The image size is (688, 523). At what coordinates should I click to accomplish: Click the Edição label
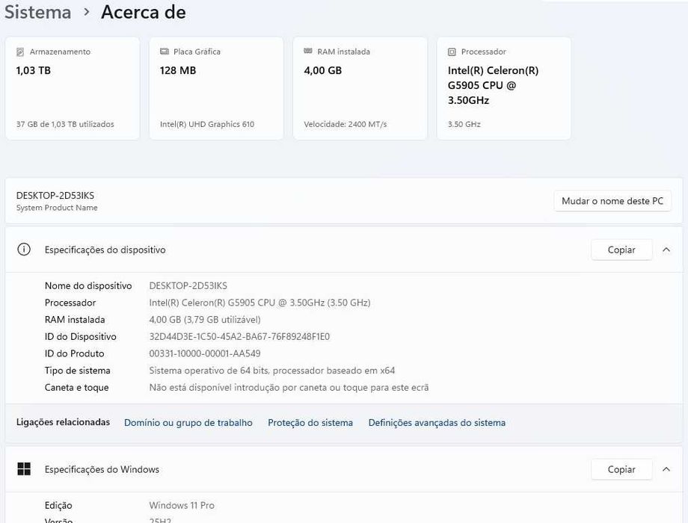(x=58, y=505)
